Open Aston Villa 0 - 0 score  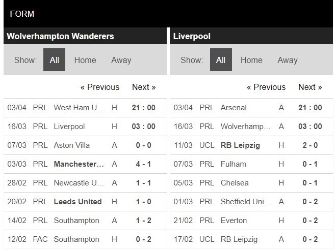pos(143,145)
